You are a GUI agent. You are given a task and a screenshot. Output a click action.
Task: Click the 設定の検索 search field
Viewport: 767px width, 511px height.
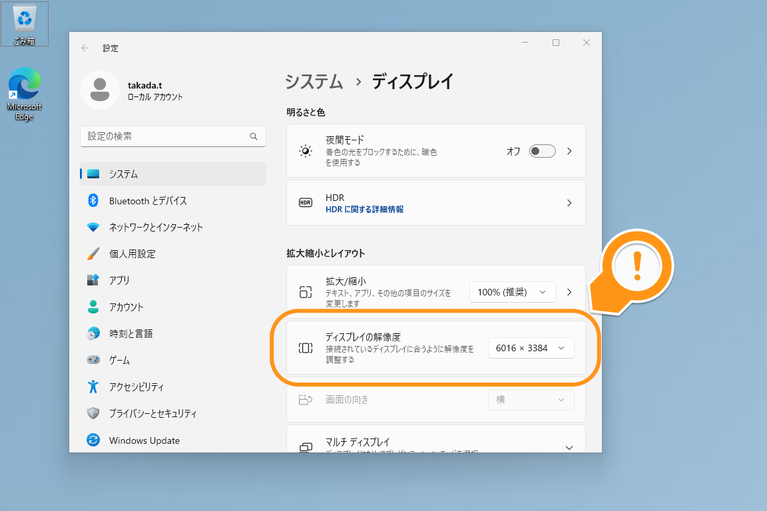click(x=172, y=136)
